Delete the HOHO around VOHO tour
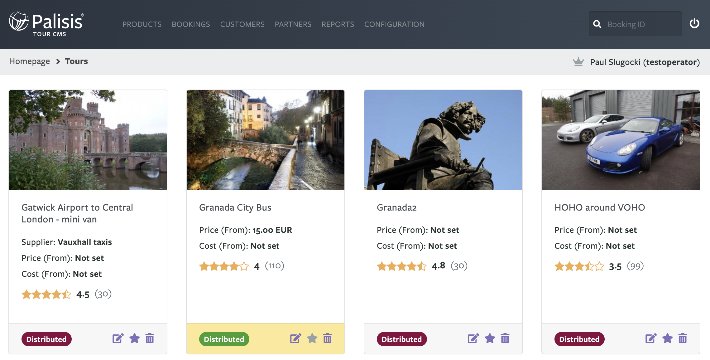Image resolution: width=710 pixels, height=360 pixels. click(x=683, y=338)
